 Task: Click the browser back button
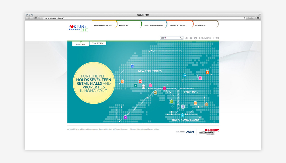[28, 18]
